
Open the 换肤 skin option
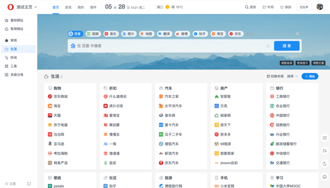[285, 7]
